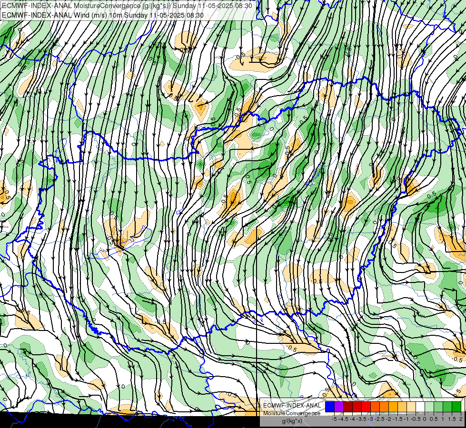
Task: Click the palest green swatch between 0 and 0.5
Action: (x=429, y=407)
